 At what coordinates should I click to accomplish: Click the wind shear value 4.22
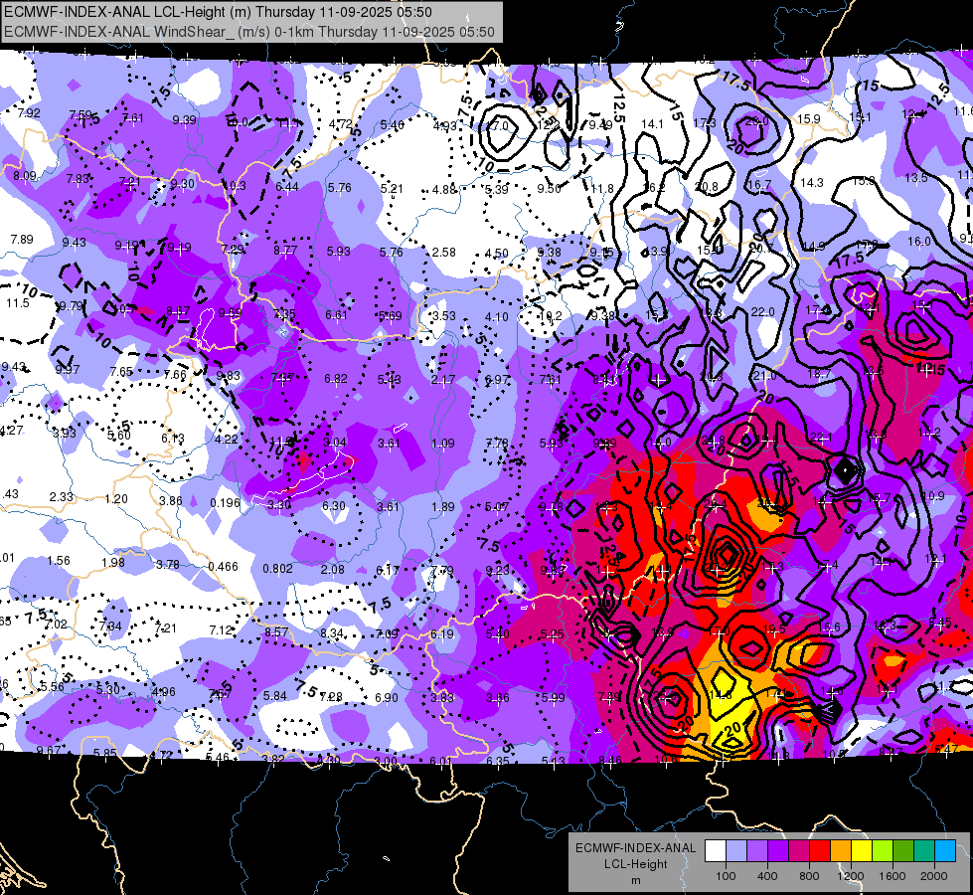click(227, 440)
